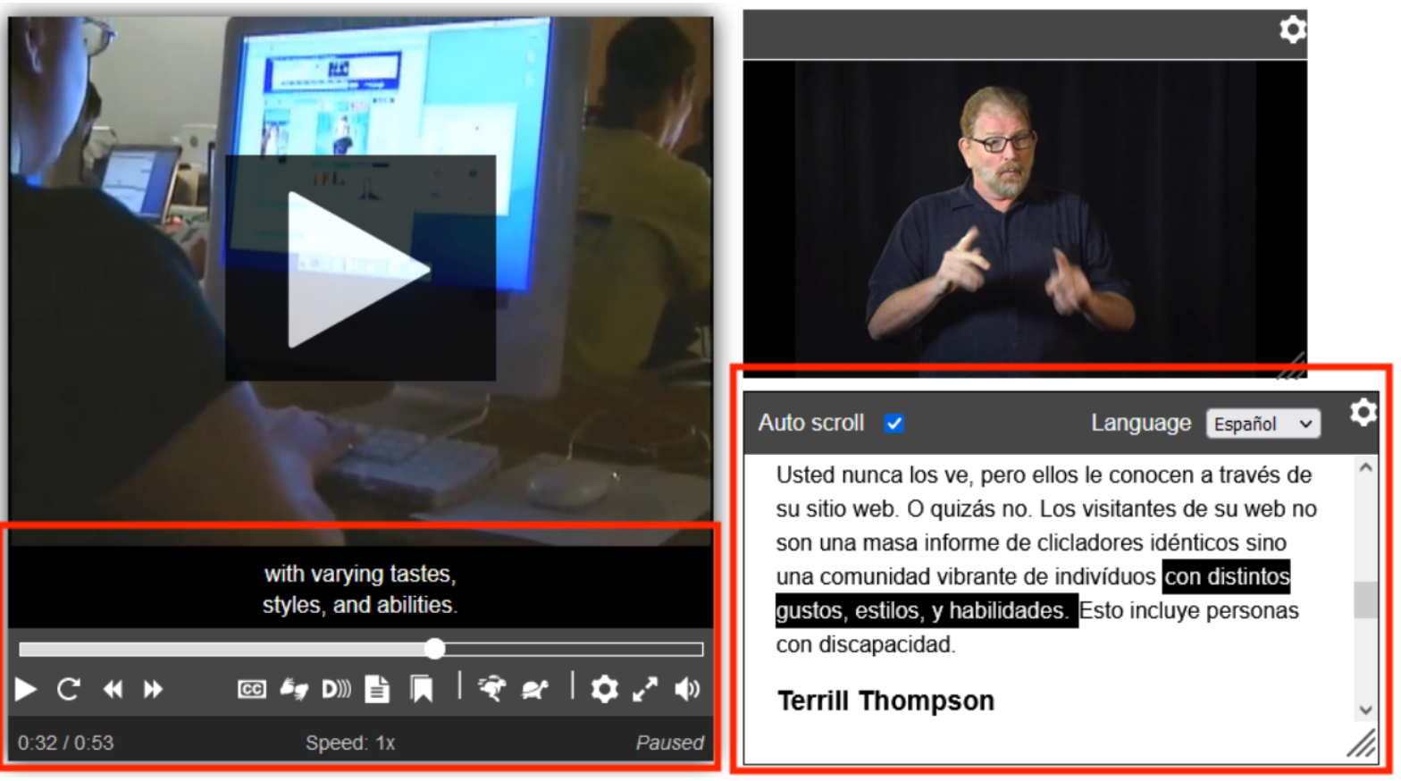Rewind using the double left arrow icon
Viewport: 1401px width, 781px height.
(x=113, y=690)
